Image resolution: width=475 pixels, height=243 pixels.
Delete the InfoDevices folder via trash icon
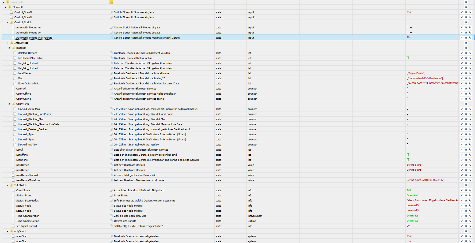click(466, 43)
